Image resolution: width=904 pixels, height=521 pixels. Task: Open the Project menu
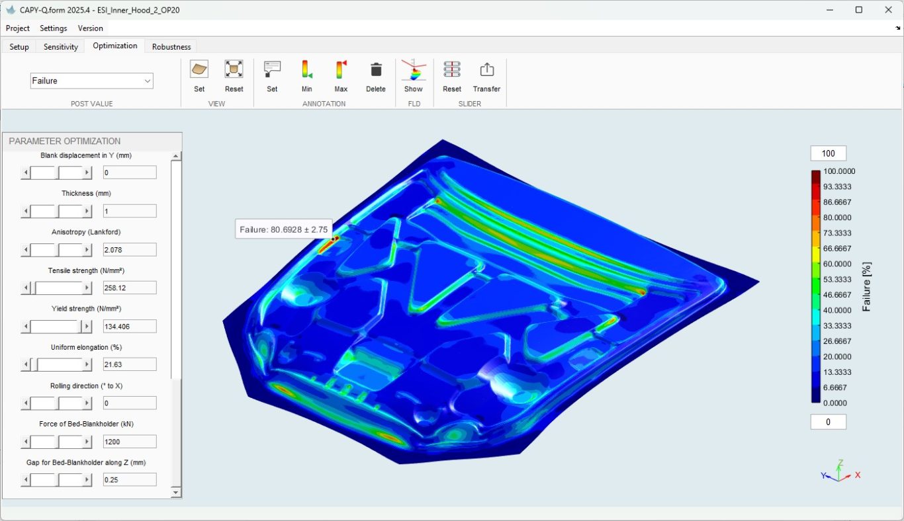[18, 28]
